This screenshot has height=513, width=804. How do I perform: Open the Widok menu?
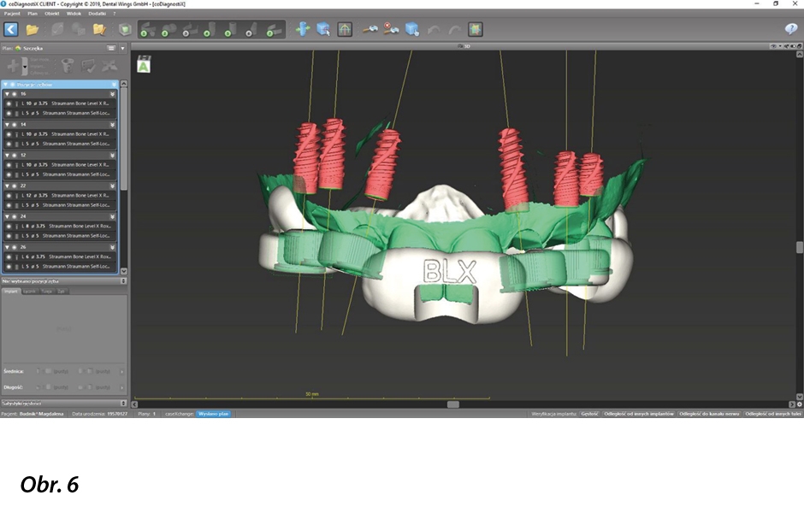[x=72, y=14]
